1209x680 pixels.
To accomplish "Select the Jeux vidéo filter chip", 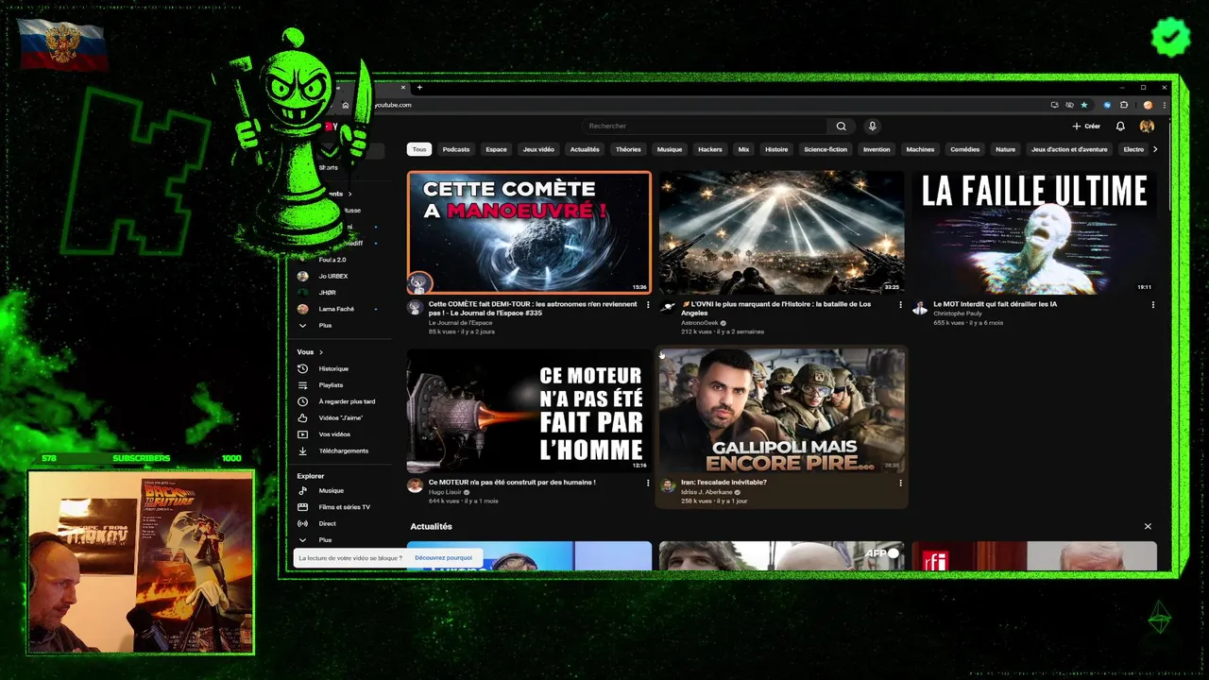I will 539,149.
